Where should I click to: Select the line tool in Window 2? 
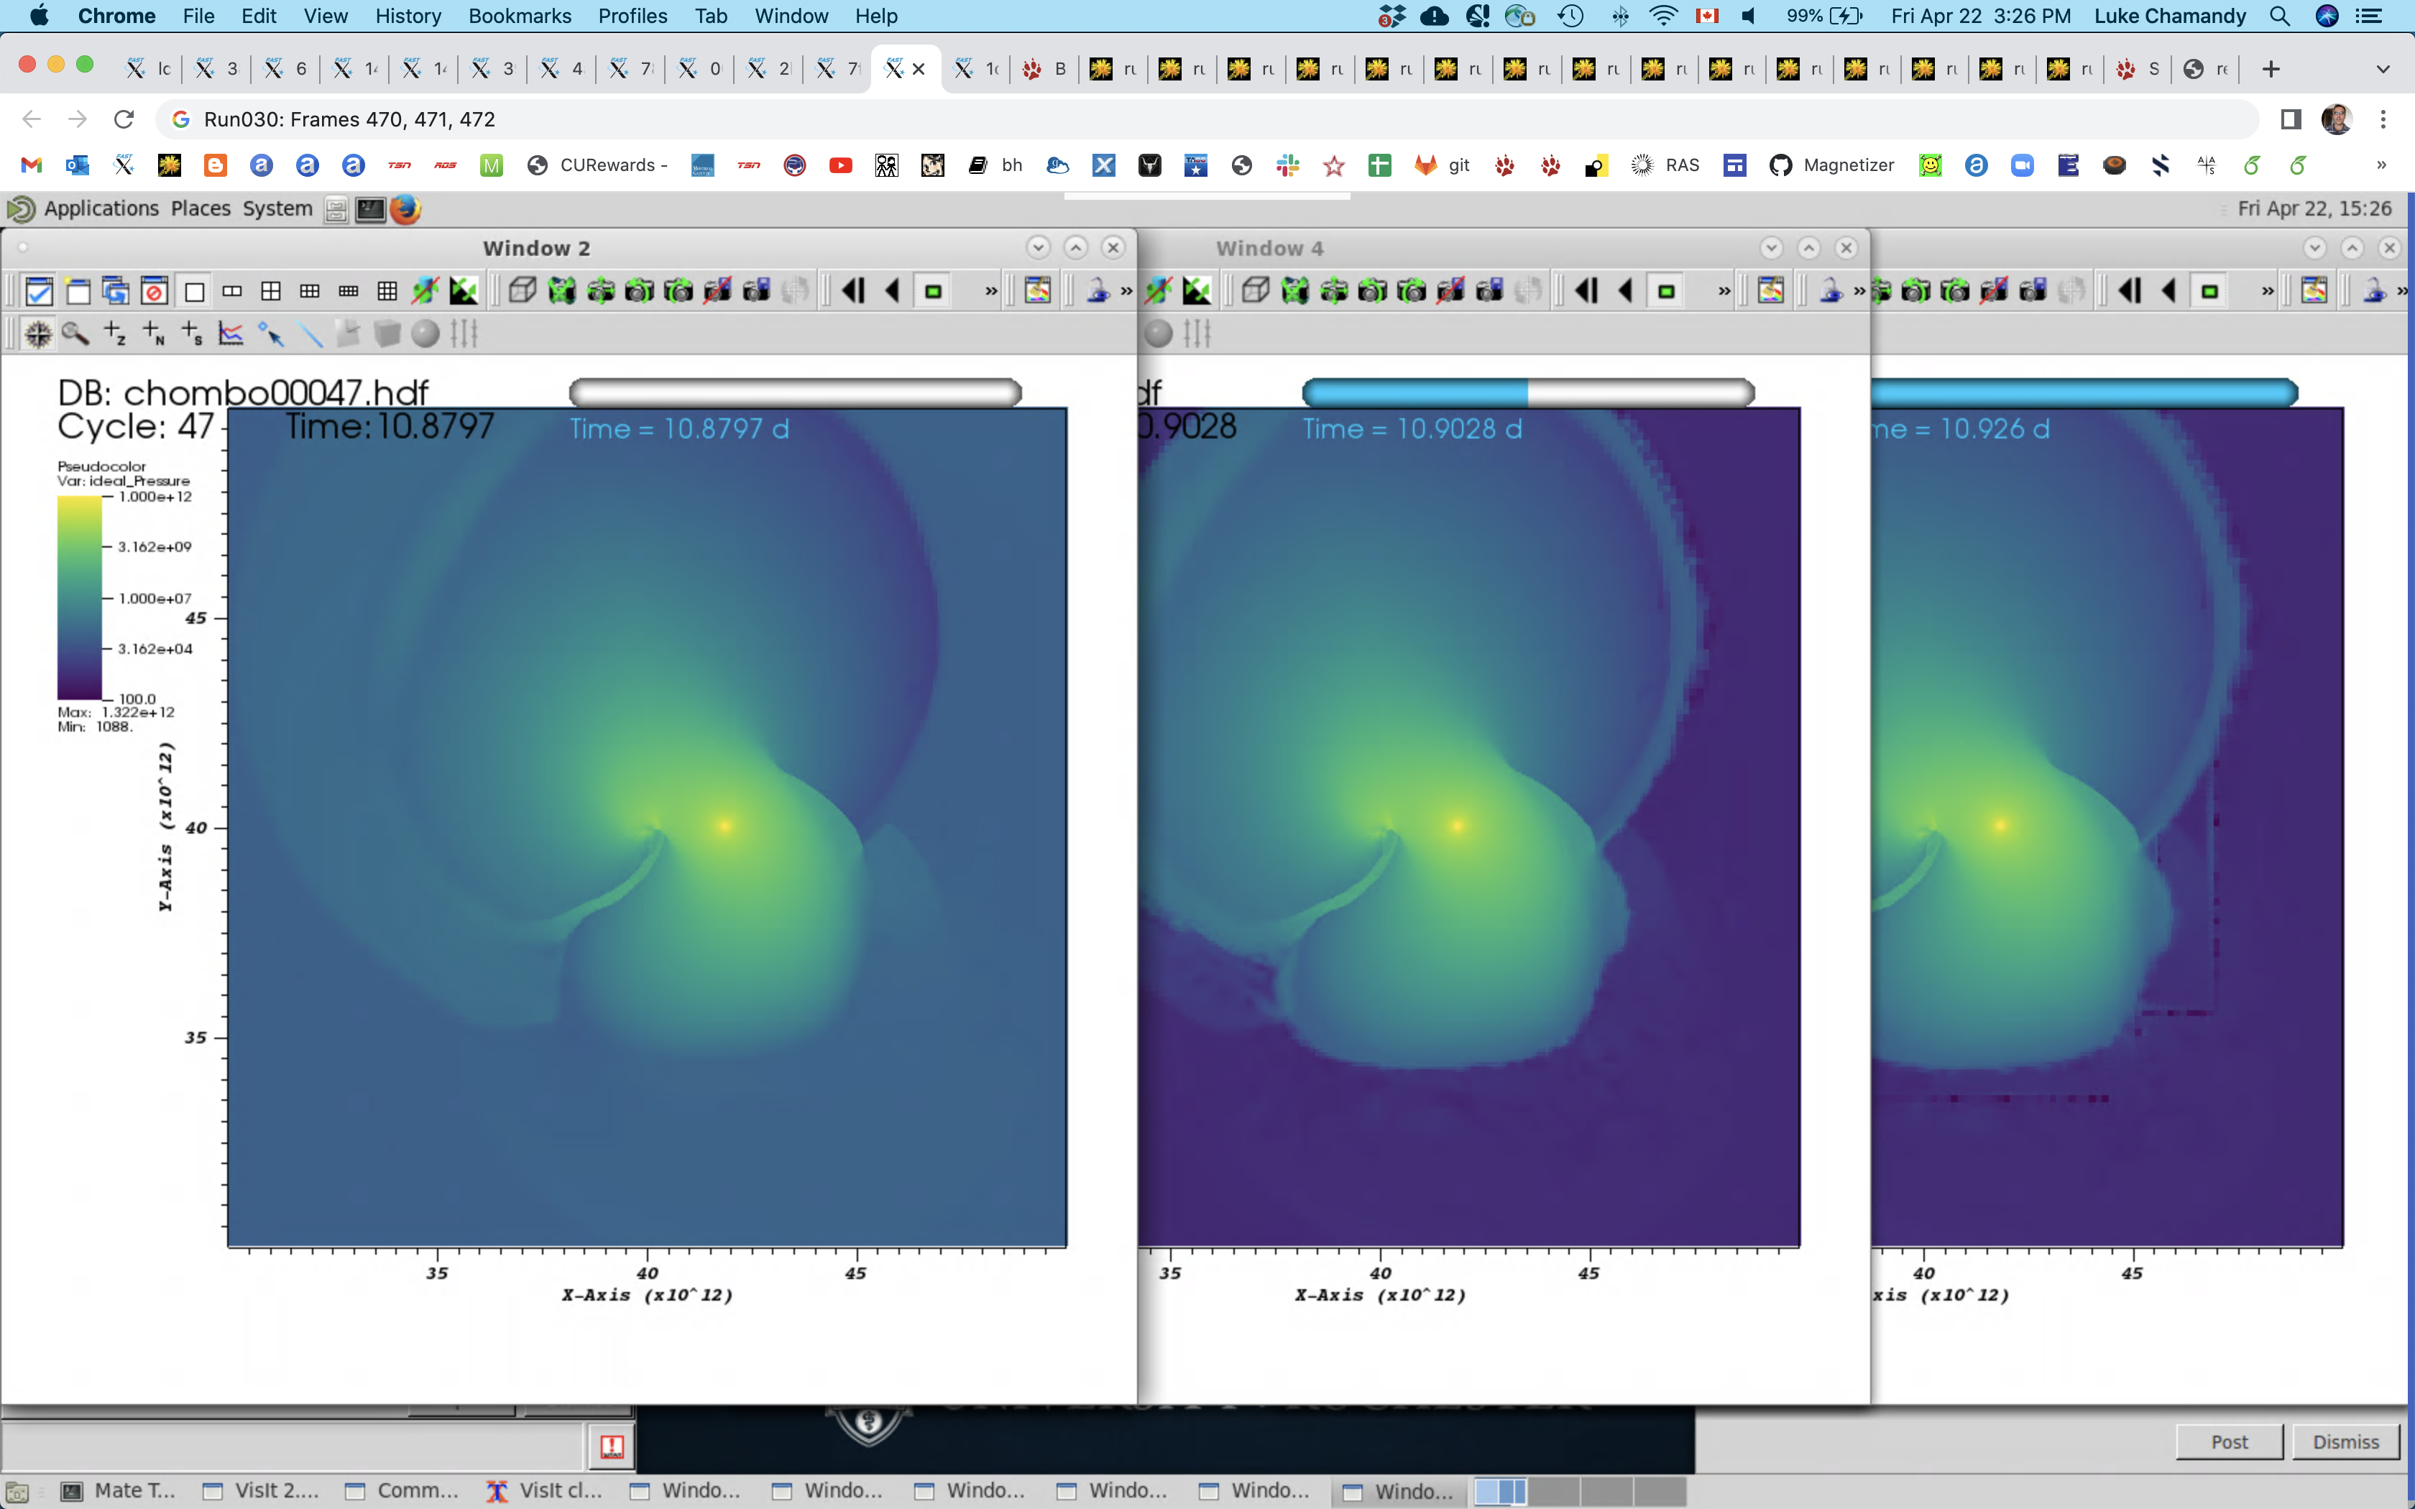(309, 333)
